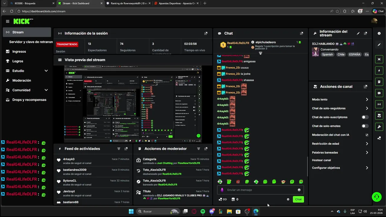The width and height of the screenshot is (386, 217).
Task: Expand the chat leaderboard with the down arrow
Action: click(261, 53)
